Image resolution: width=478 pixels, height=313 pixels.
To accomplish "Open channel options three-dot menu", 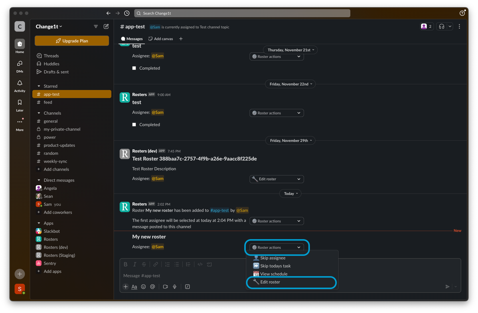I will pyautogui.click(x=459, y=26).
